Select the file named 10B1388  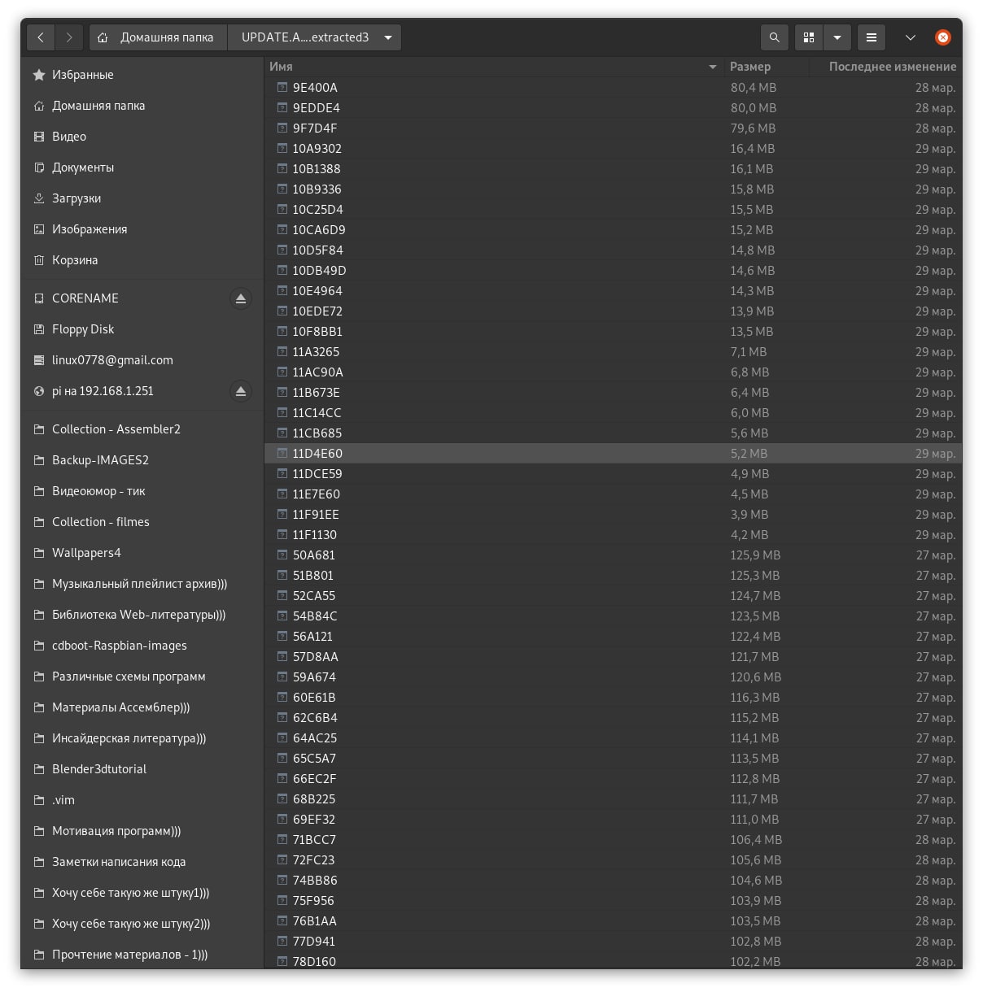pos(317,168)
